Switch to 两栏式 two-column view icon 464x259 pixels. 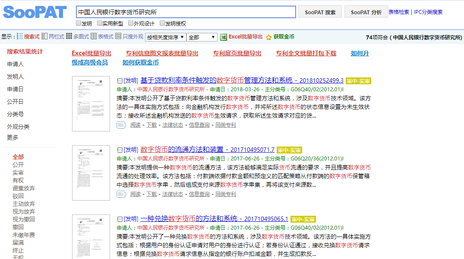44,36
